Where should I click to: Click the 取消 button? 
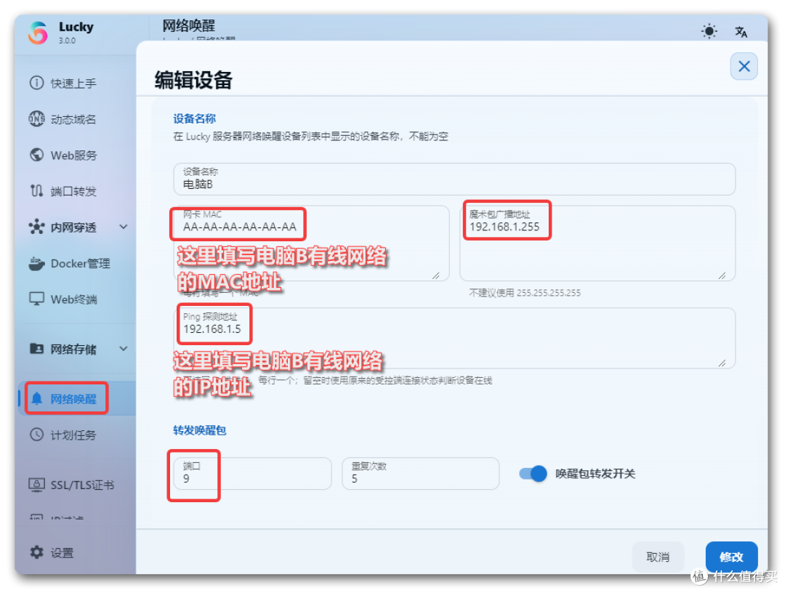[658, 557]
